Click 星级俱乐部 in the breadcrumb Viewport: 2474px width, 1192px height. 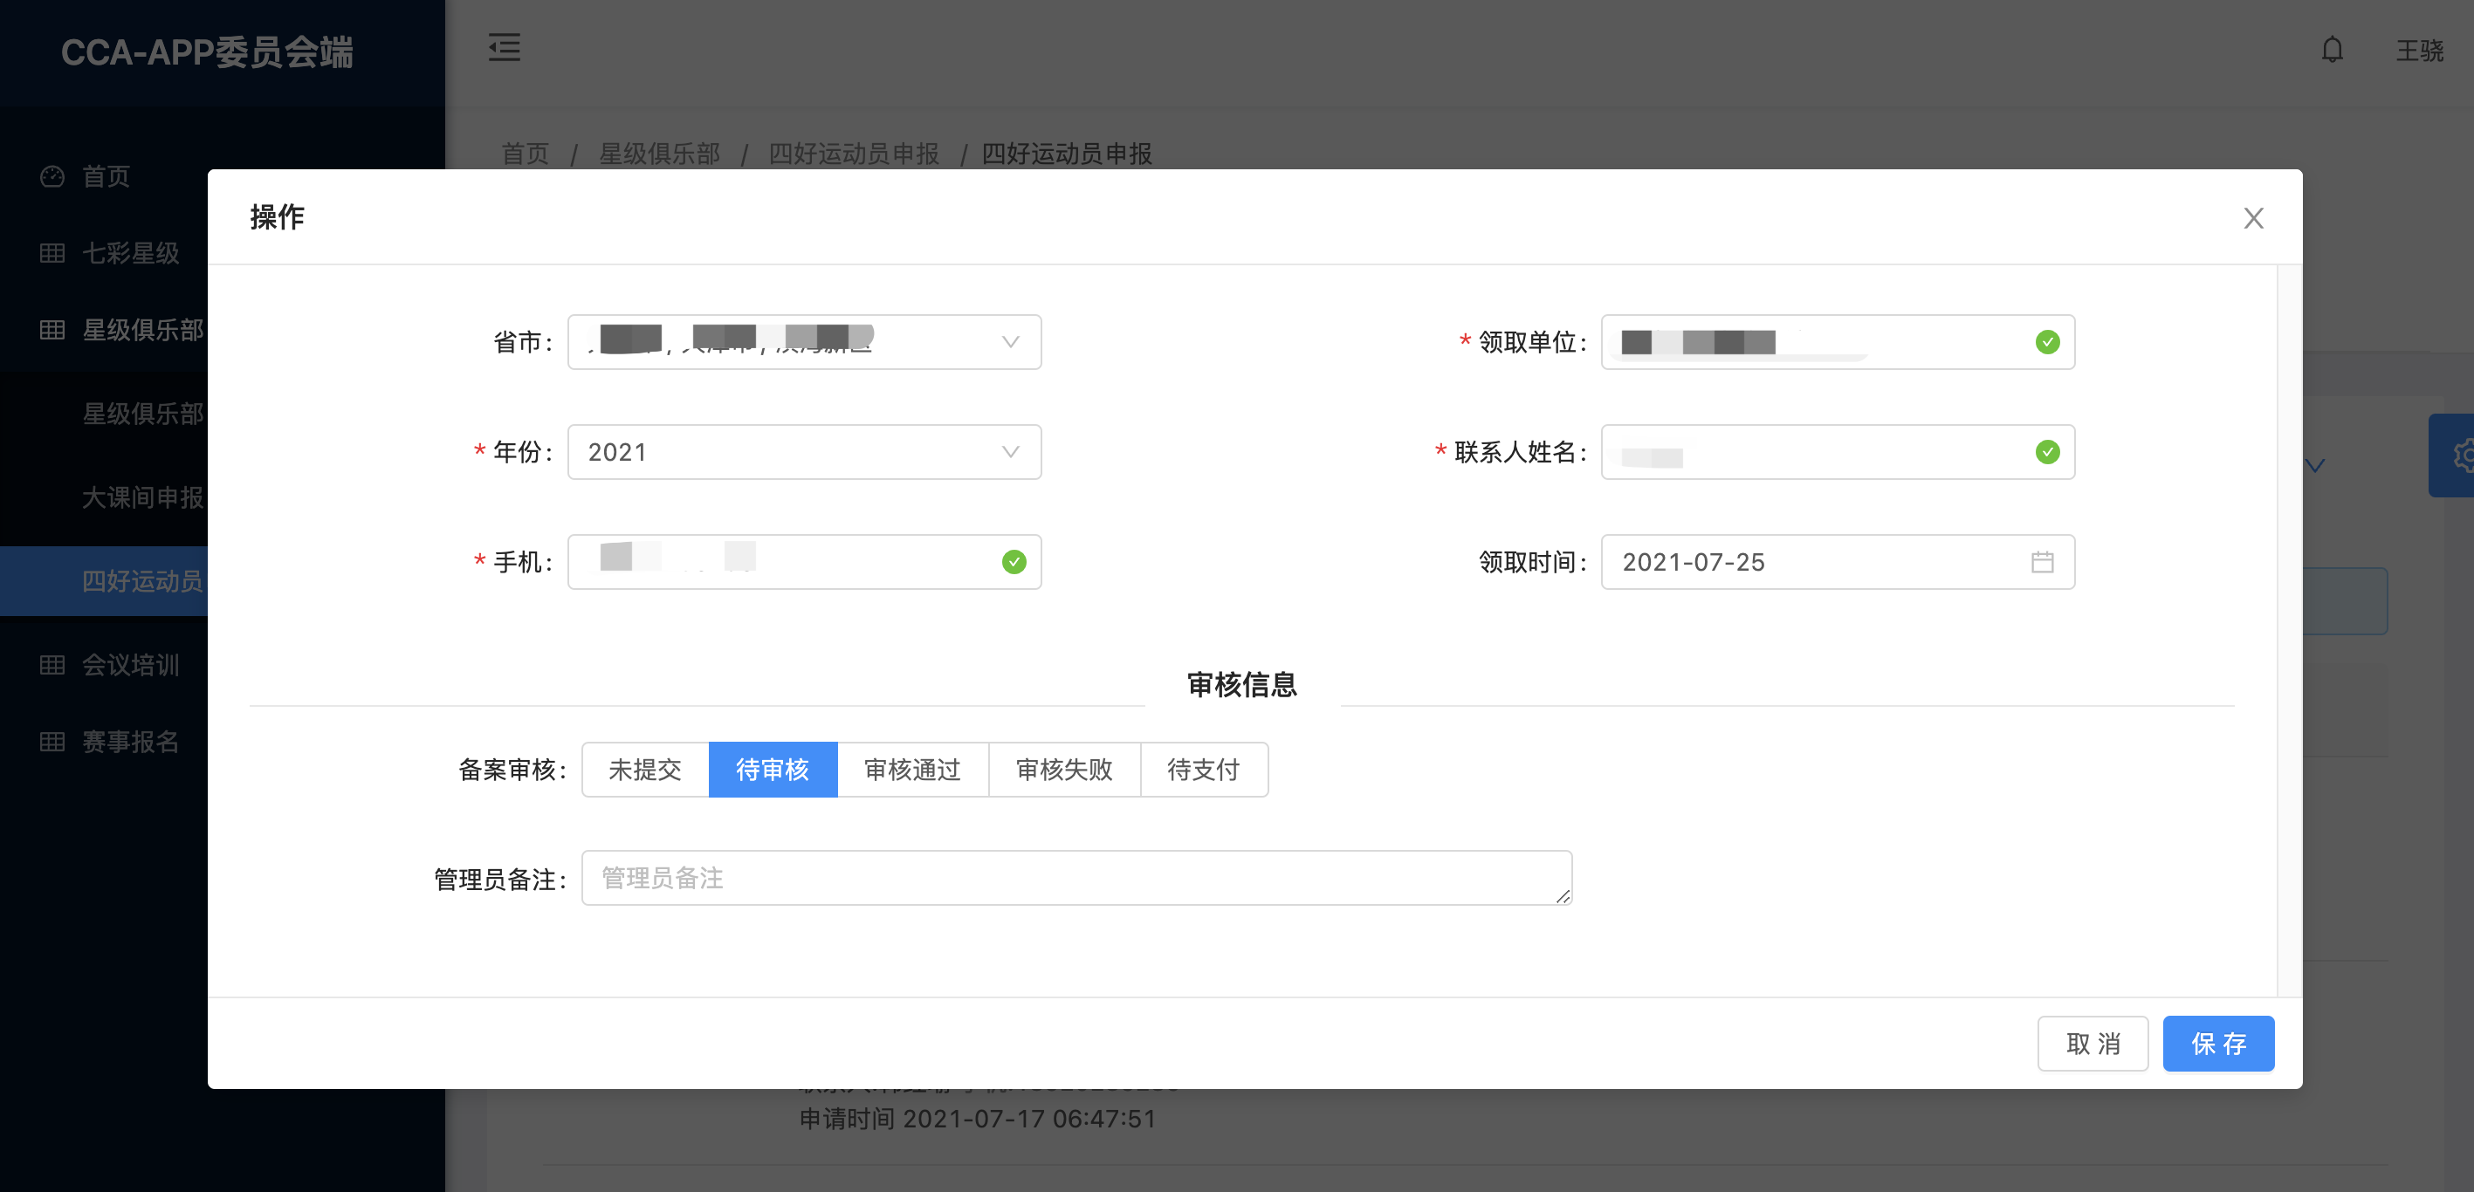(660, 154)
